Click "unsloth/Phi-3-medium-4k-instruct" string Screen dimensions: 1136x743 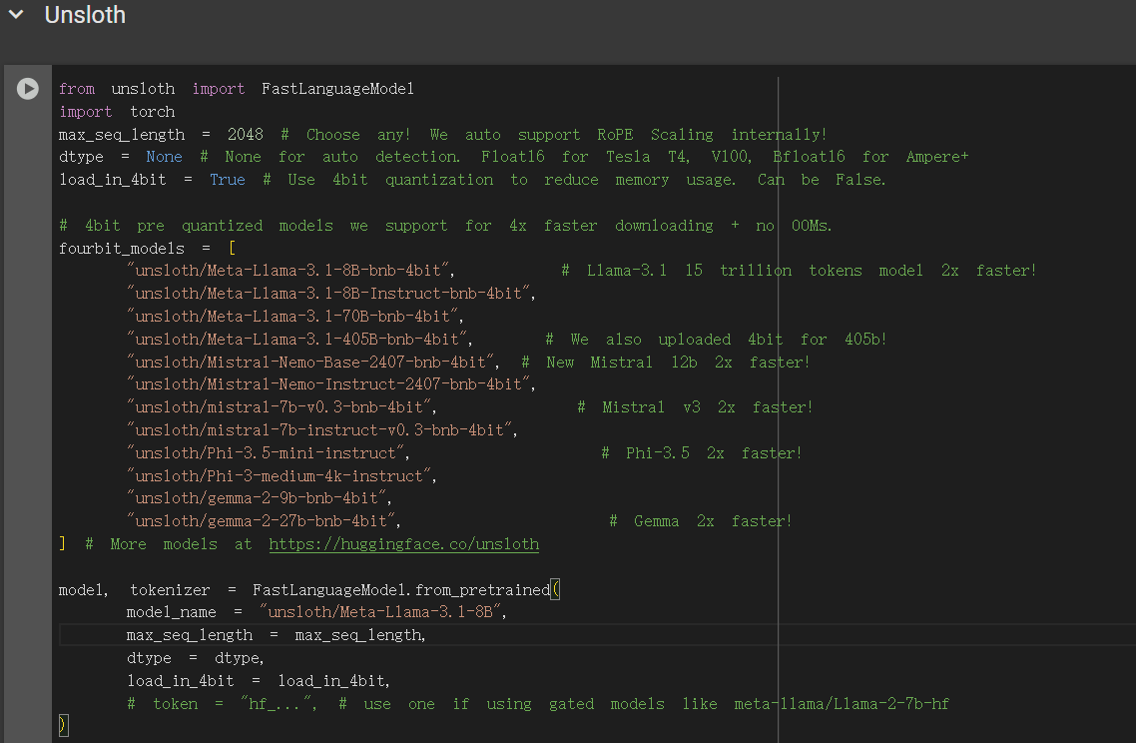279,475
